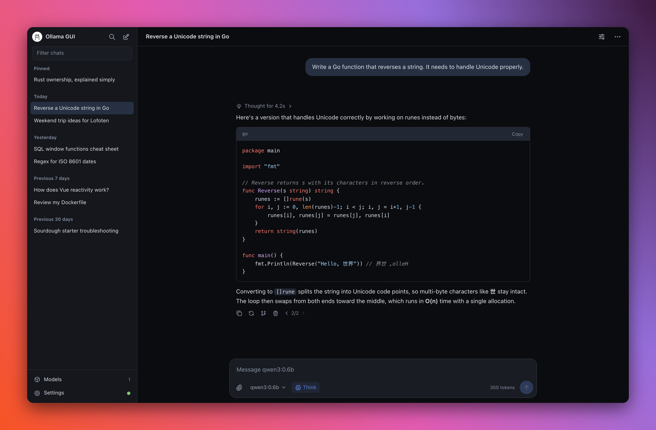
Task: Click the 2/2 version indicator
Action: (295, 313)
